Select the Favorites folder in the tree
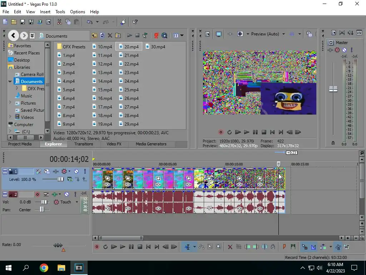This screenshot has height=275, width=366. (x=20, y=45)
